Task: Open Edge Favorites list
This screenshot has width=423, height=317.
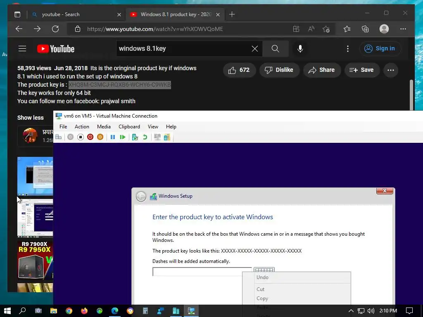Action: pos(347,29)
